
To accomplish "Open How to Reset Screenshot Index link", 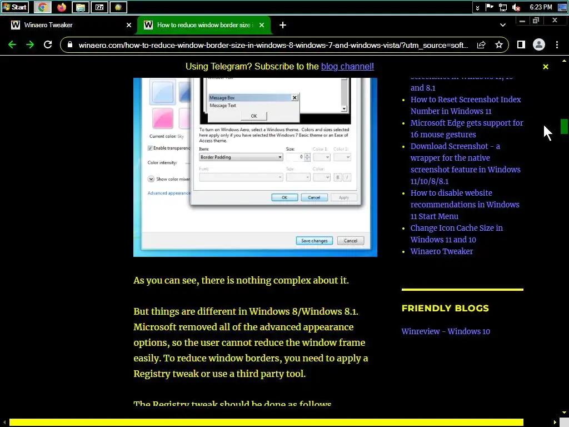I will click(x=466, y=105).
